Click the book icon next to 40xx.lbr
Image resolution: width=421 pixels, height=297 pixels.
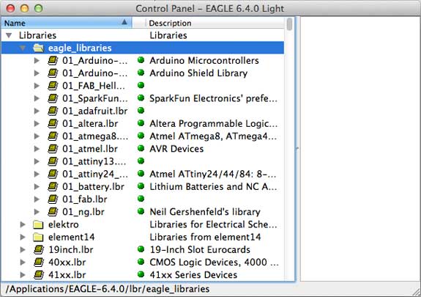39,263
